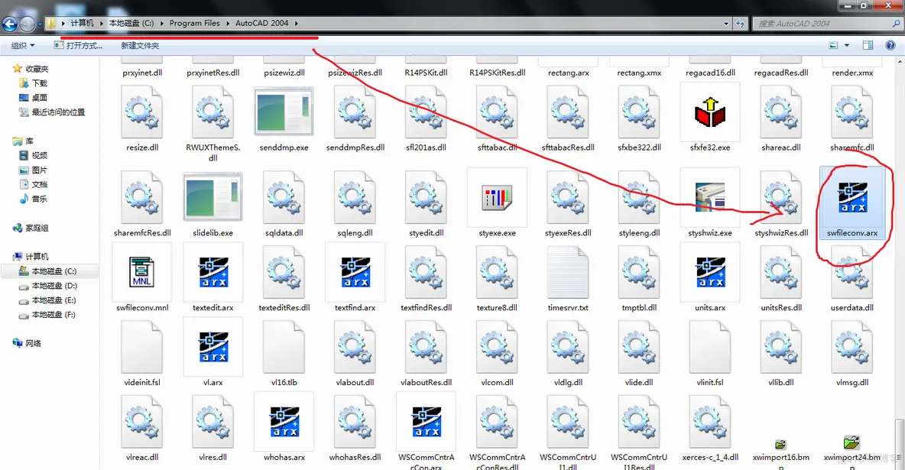Select the xwimport24.bmp file icon
The width and height of the screenshot is (905, 470).
852,442
